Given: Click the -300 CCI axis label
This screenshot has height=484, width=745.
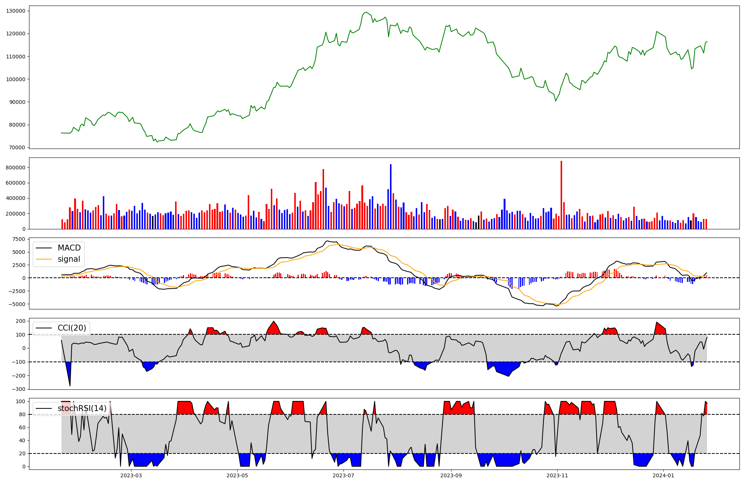Looking at the screenshot, I should (x=18, y=389).
